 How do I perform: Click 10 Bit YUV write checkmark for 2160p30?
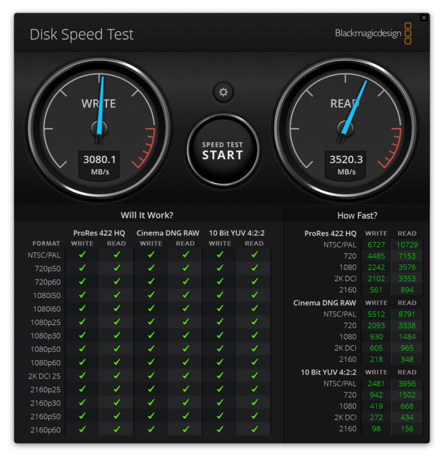[x=220, y=402]
